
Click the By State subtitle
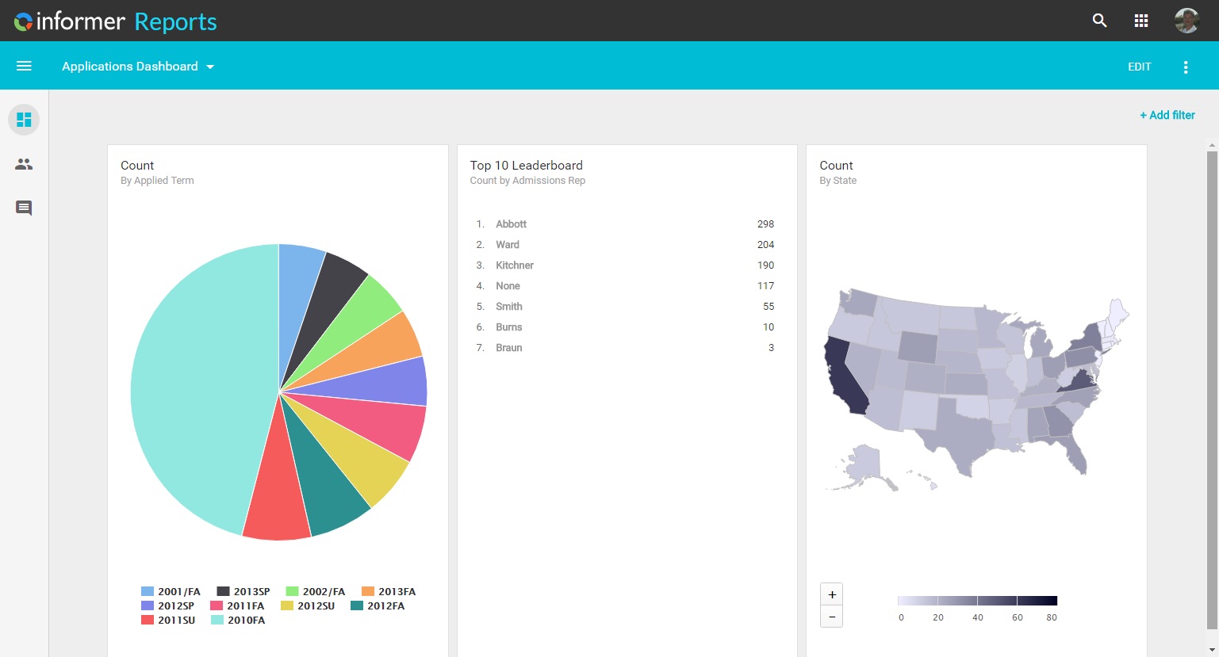coord(838,181)
